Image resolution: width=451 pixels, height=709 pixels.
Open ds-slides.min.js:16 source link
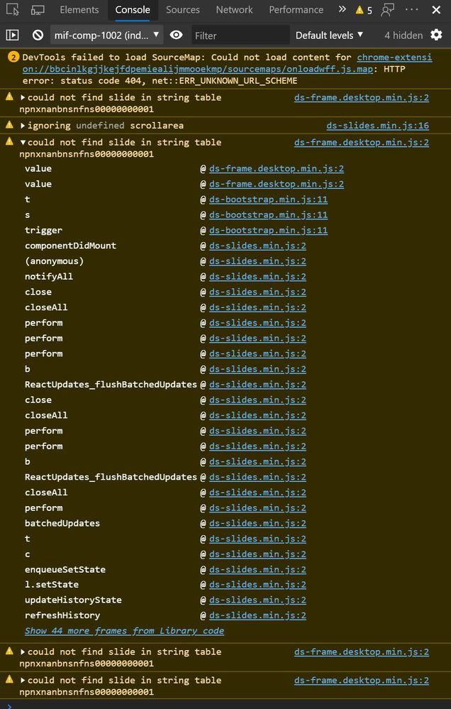click(x=377, y=126)
